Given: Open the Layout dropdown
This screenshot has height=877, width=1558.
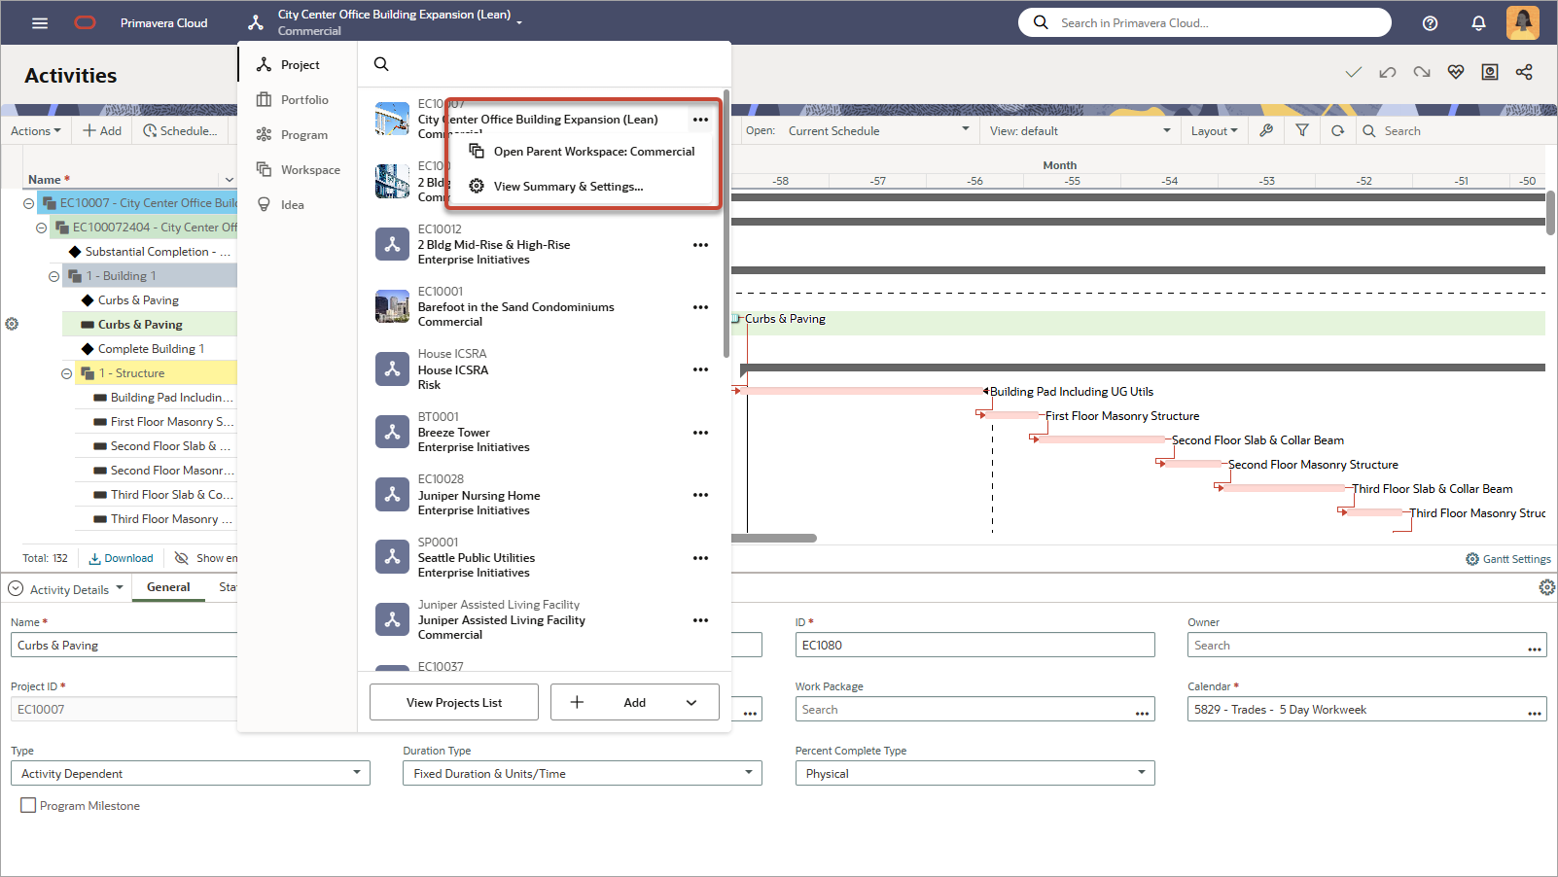Looking at the screenshot, I should [x=1215, y=130].
